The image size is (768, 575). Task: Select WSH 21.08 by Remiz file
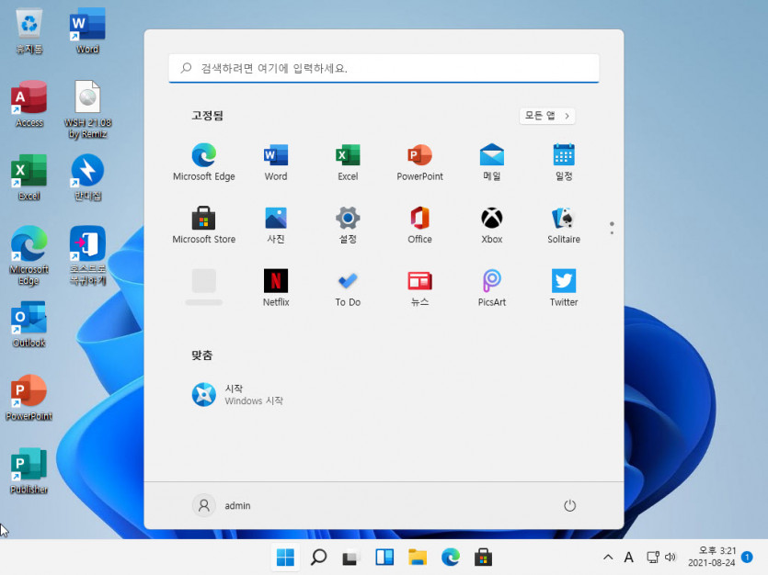tap(87, 109)
